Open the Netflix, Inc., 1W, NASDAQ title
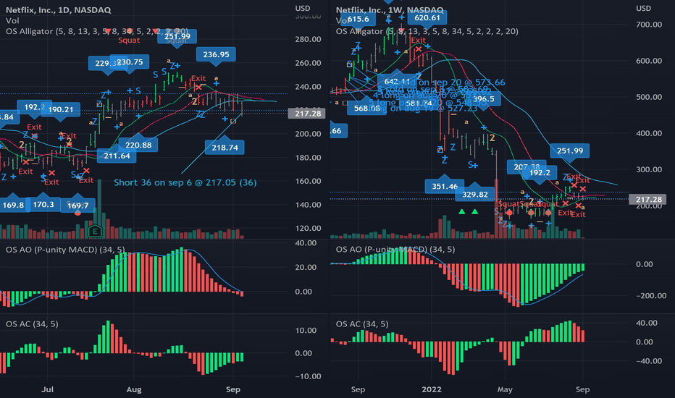The height and width of the screenshot is (398, 675). 389,9
